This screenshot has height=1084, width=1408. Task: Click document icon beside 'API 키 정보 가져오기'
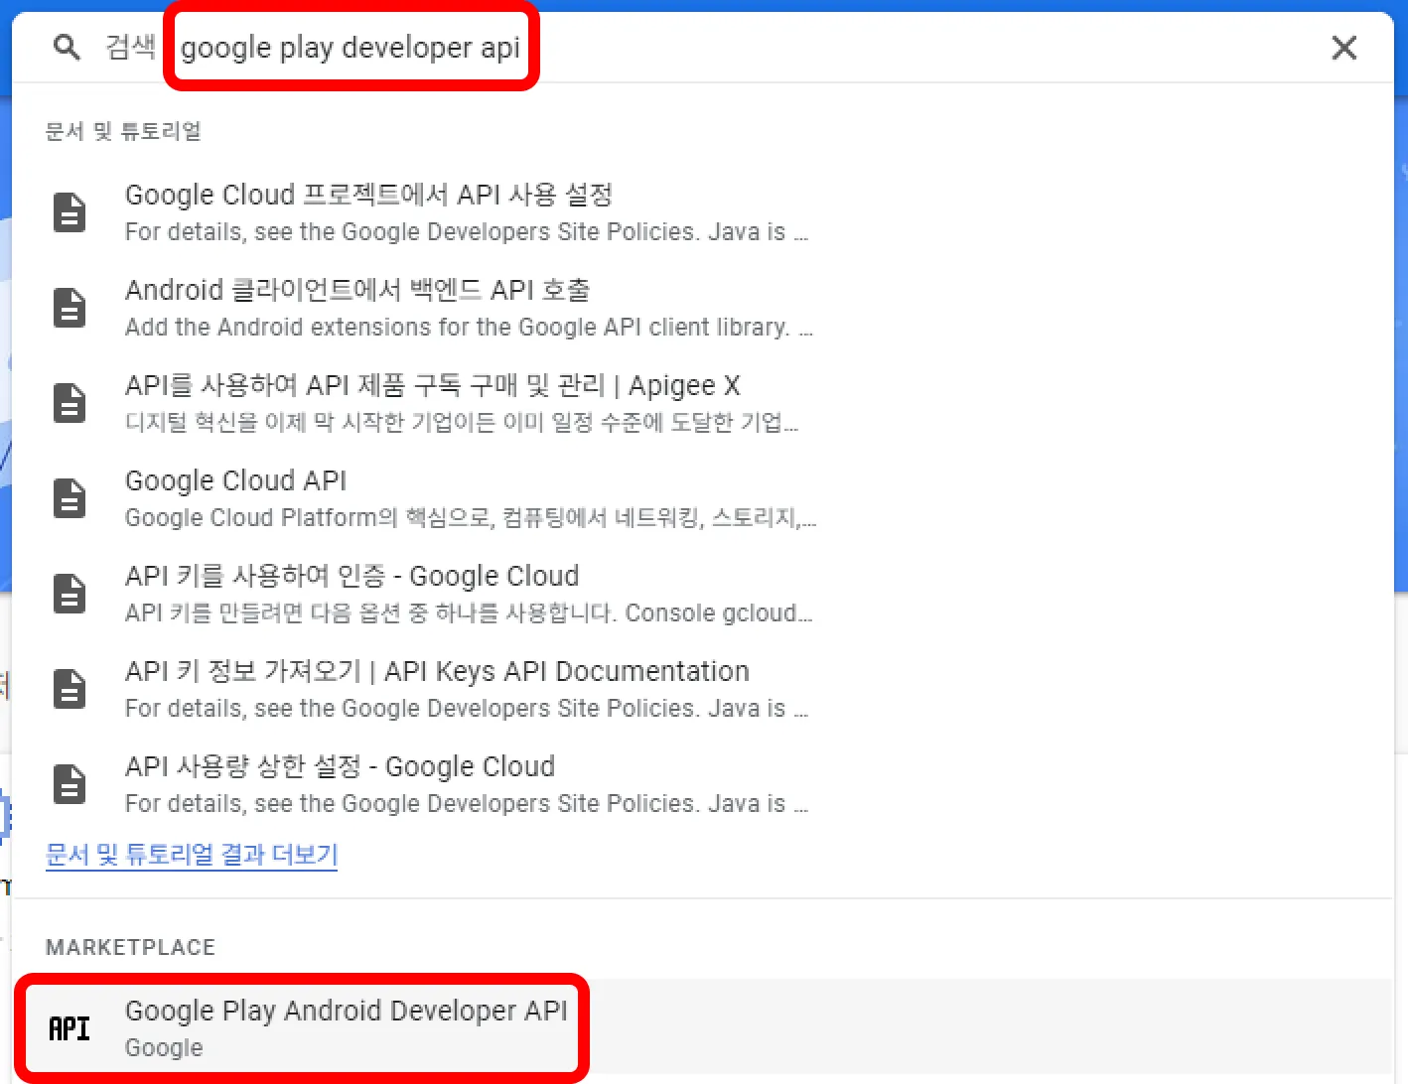click(70, 689)
